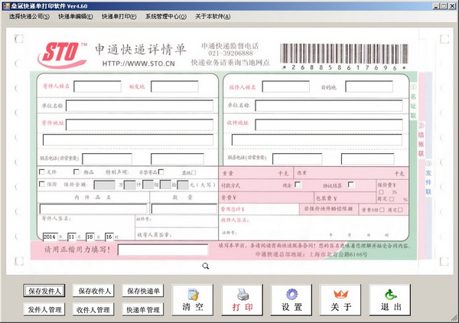This screenshot has width=459, height=323.
Task: Click the hour field showing 16
Action: click(109, 237)
